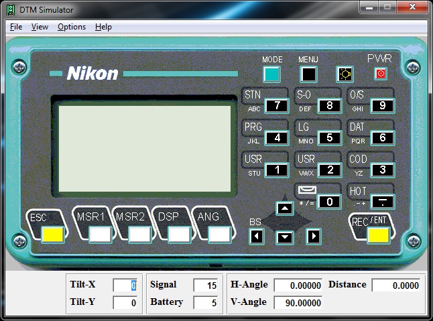
Task: Tap the STN number 7 key
Action: (x=277, y=106)
